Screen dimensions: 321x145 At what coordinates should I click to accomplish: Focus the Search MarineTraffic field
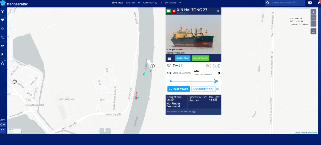pos(285,3)
